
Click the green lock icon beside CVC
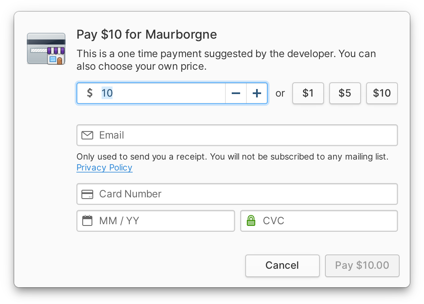(251, 221)
